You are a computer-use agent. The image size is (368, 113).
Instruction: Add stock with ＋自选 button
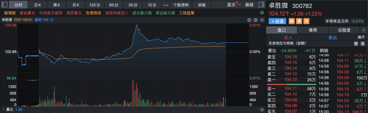[x=277, y=21]
